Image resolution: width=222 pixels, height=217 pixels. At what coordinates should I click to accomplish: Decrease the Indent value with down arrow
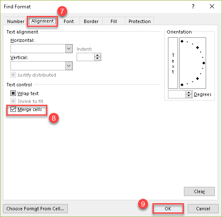(x=98, y=59)
